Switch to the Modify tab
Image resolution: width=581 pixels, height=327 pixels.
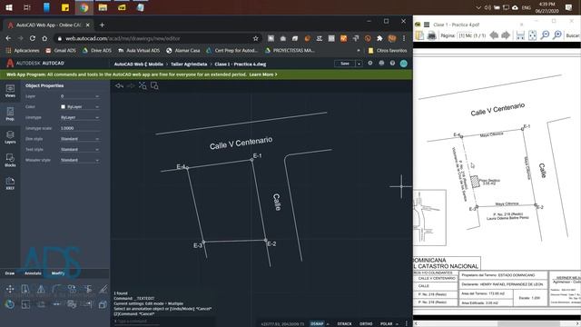coord(58,273)
